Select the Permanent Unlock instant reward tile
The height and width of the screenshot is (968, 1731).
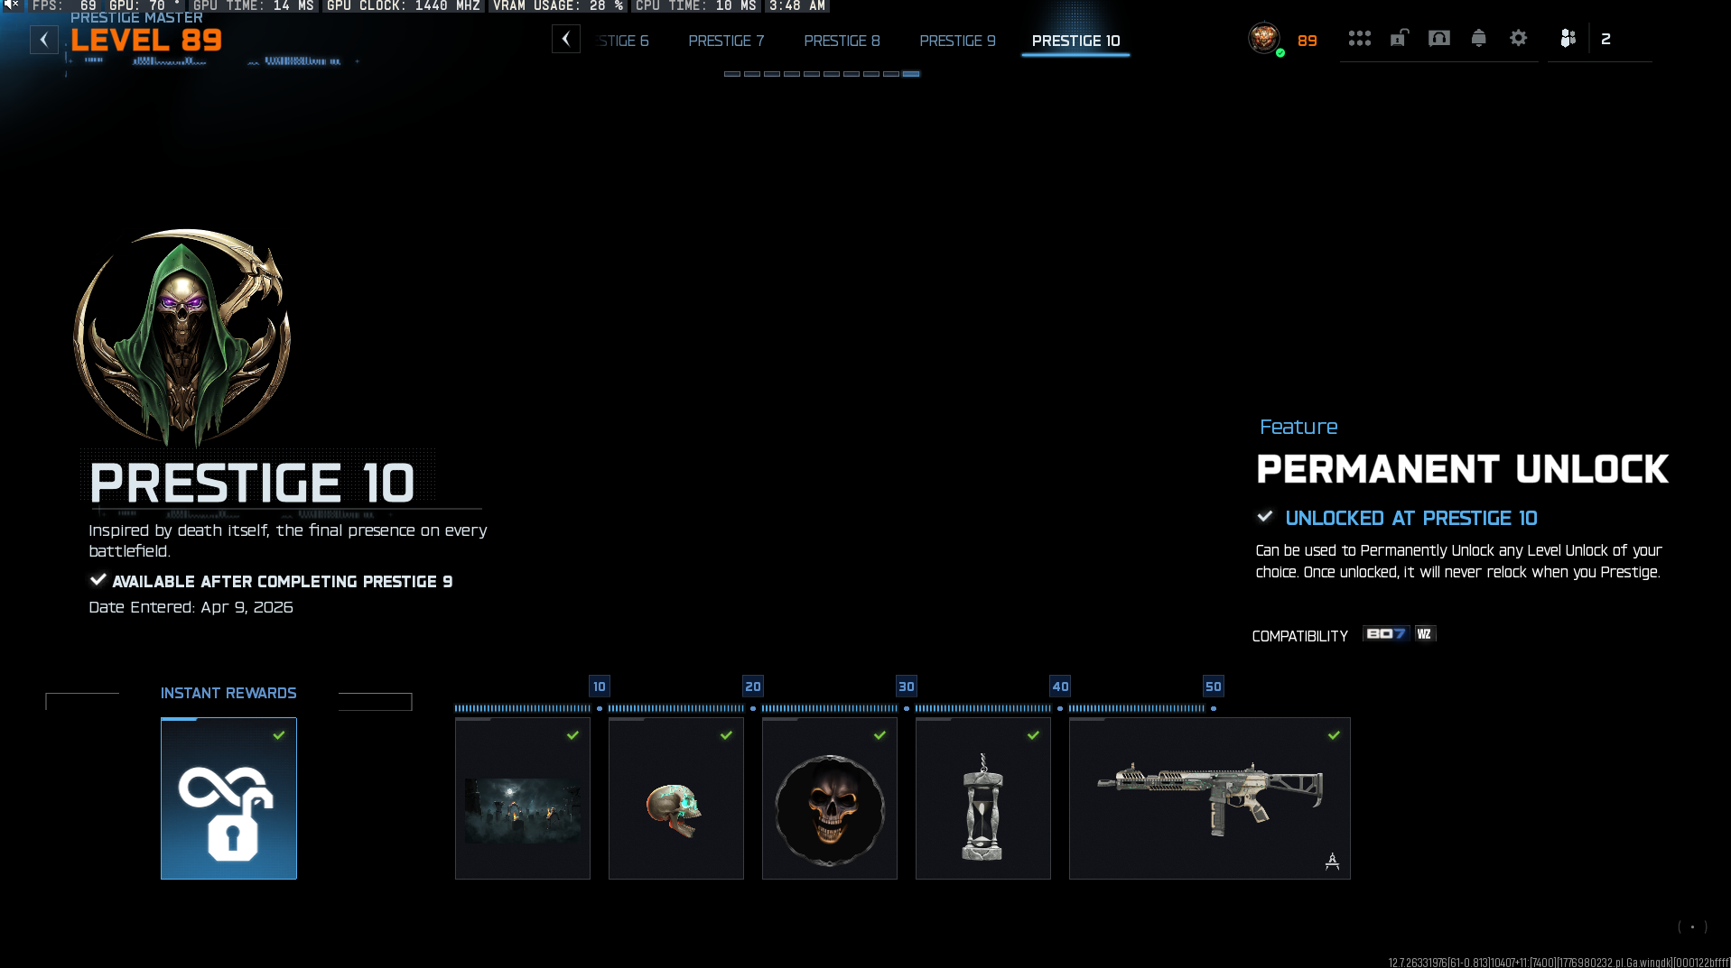[x=228, y=798]
